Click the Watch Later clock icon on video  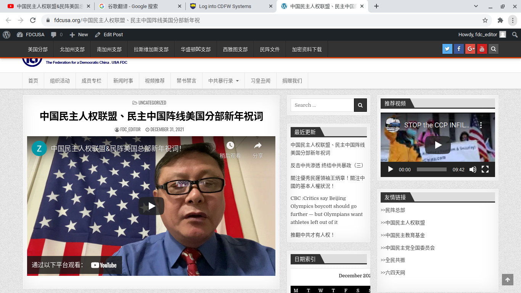[x=230, y=146]
